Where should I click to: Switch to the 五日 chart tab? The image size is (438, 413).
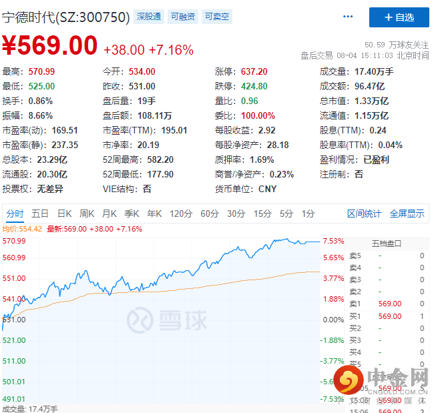point(40,214)
